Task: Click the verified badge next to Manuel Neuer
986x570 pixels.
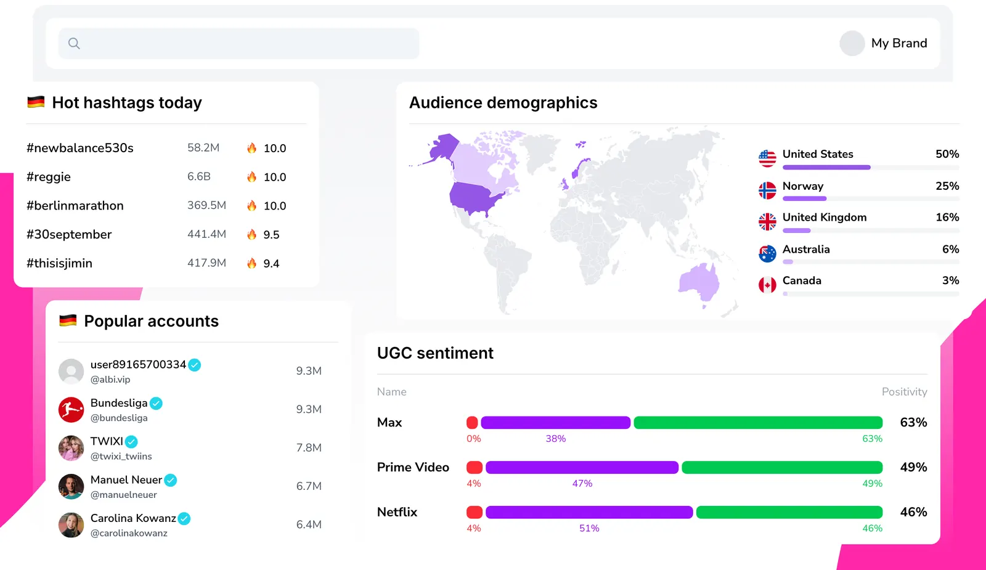Action: click(171, 480)
